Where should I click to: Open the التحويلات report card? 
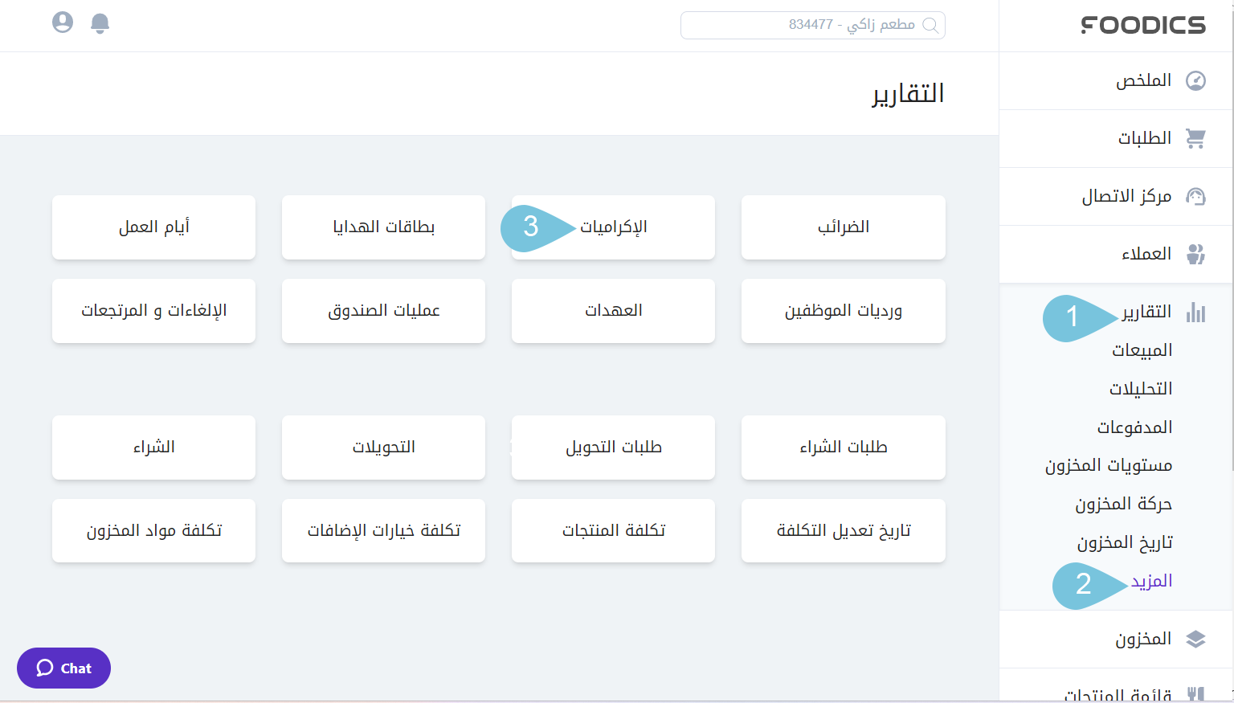pyautogui.click(x=384, y=448)
